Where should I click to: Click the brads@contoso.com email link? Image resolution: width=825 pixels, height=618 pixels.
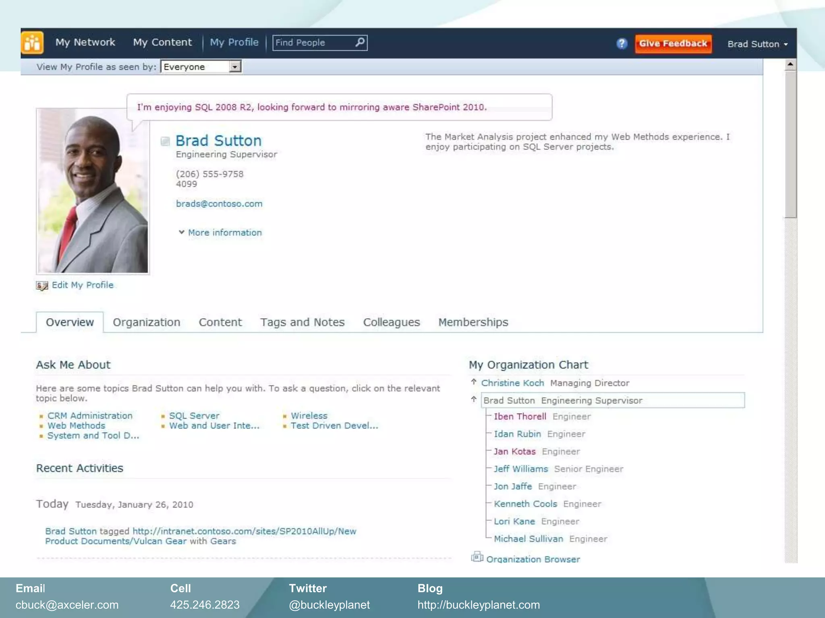tap(219, 204)
